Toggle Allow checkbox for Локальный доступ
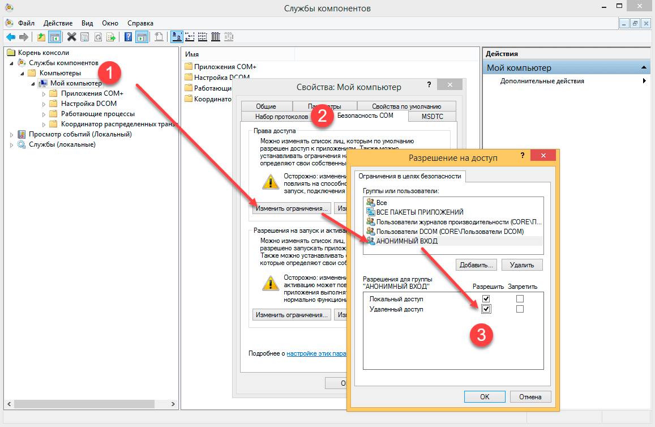 [486, 298]
